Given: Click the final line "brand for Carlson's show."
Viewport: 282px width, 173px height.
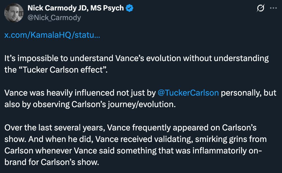Looking at the screenshot, I should point(52,162).
